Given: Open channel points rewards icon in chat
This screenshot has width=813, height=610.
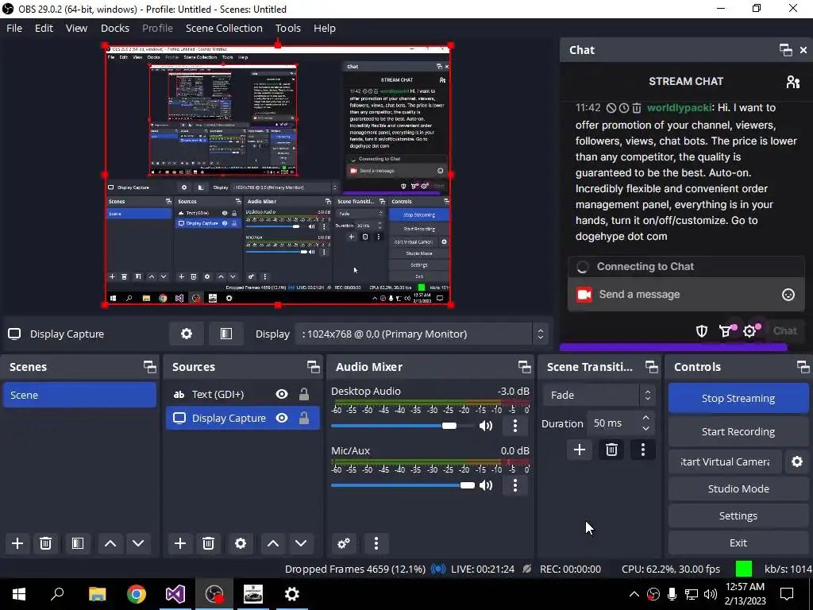Looking at the screenshot, I should (726, 330).
